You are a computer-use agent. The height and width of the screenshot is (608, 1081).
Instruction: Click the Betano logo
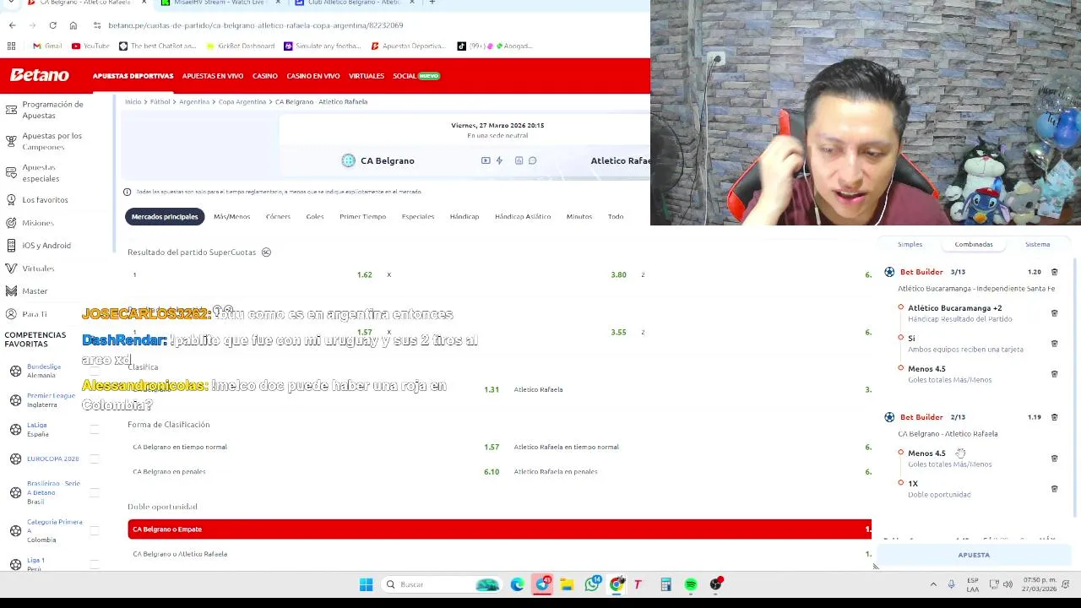coord(40,75)
